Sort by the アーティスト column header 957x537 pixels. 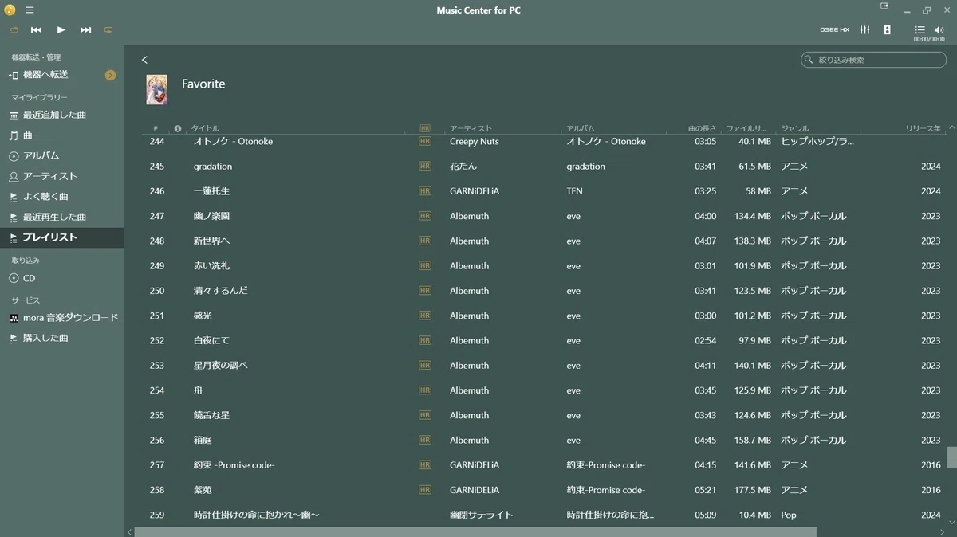(471, 128)
